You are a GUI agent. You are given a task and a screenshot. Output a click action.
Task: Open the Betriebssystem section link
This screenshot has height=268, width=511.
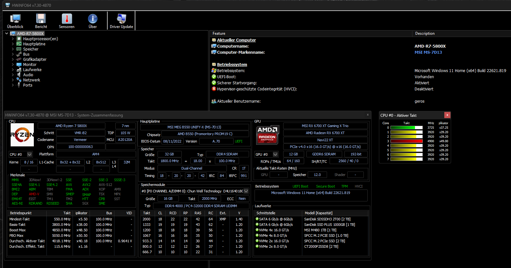point(232,64)
